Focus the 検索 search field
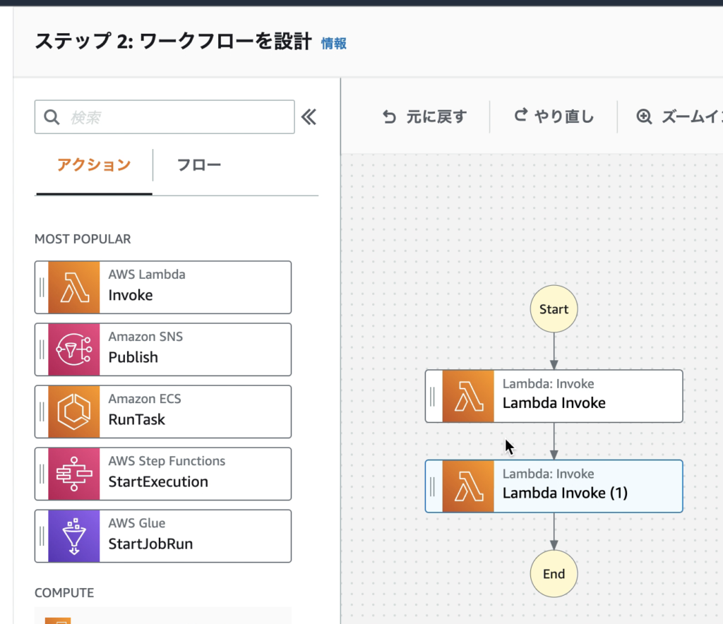Image resolution: width=723 pixels, height=624 pixels. tap(165, 117)
